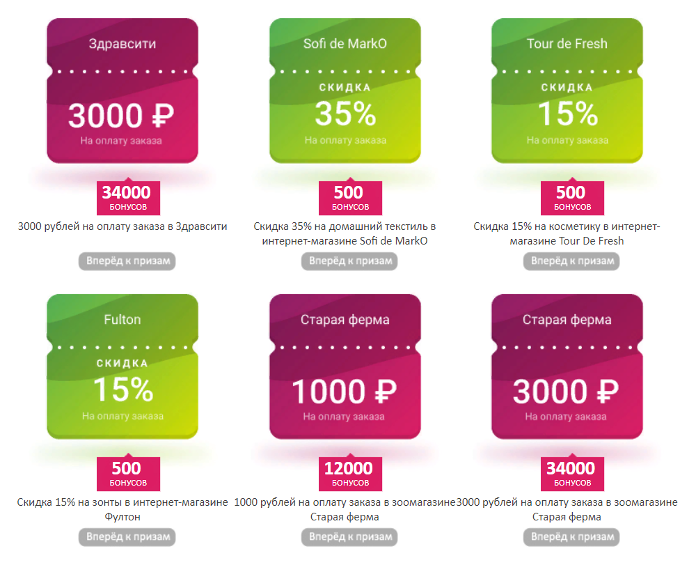Click the 34000 бонусов badge under Старая ферма
The image size is (696, 588).
(572, 474)
